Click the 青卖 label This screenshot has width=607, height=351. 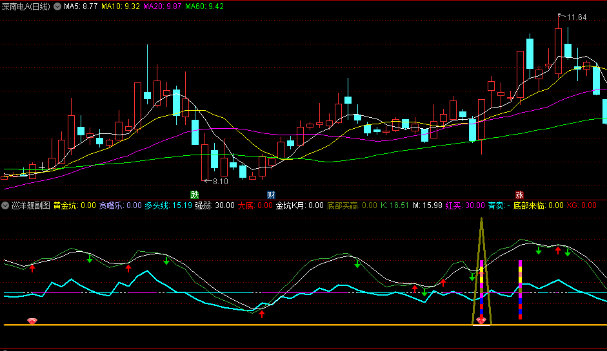(499, 205)
